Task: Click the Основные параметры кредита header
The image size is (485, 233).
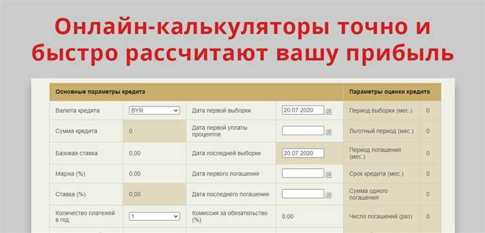Action: pyautogui.click(x=100, y=92)
